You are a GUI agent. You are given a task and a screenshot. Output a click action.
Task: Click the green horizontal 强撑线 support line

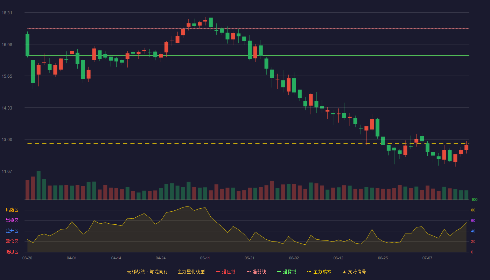pos(248,55)
